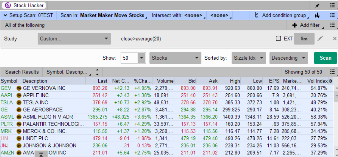
Task: Click the pencil edit icon for study filter
Action: click(x=320, y=38)
